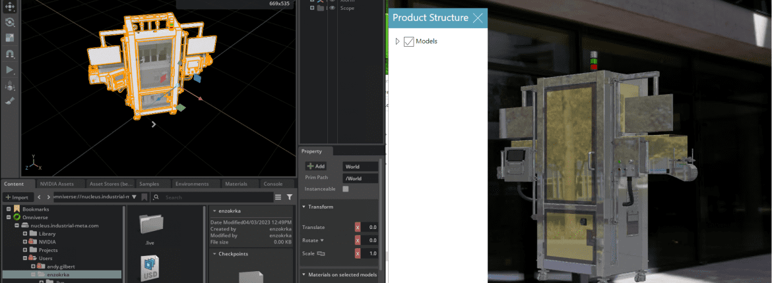Open the Asset Stores tab

(111, 184)
